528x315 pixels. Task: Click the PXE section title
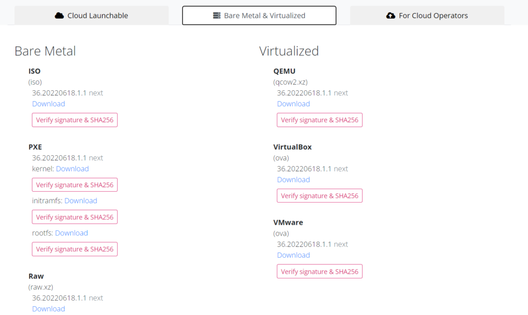[35, 147]
